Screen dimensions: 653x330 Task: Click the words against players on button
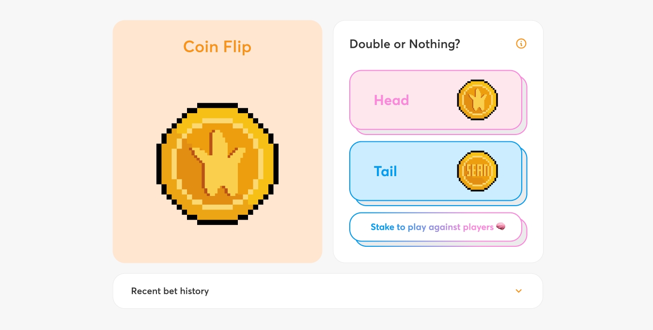[461, 227]
